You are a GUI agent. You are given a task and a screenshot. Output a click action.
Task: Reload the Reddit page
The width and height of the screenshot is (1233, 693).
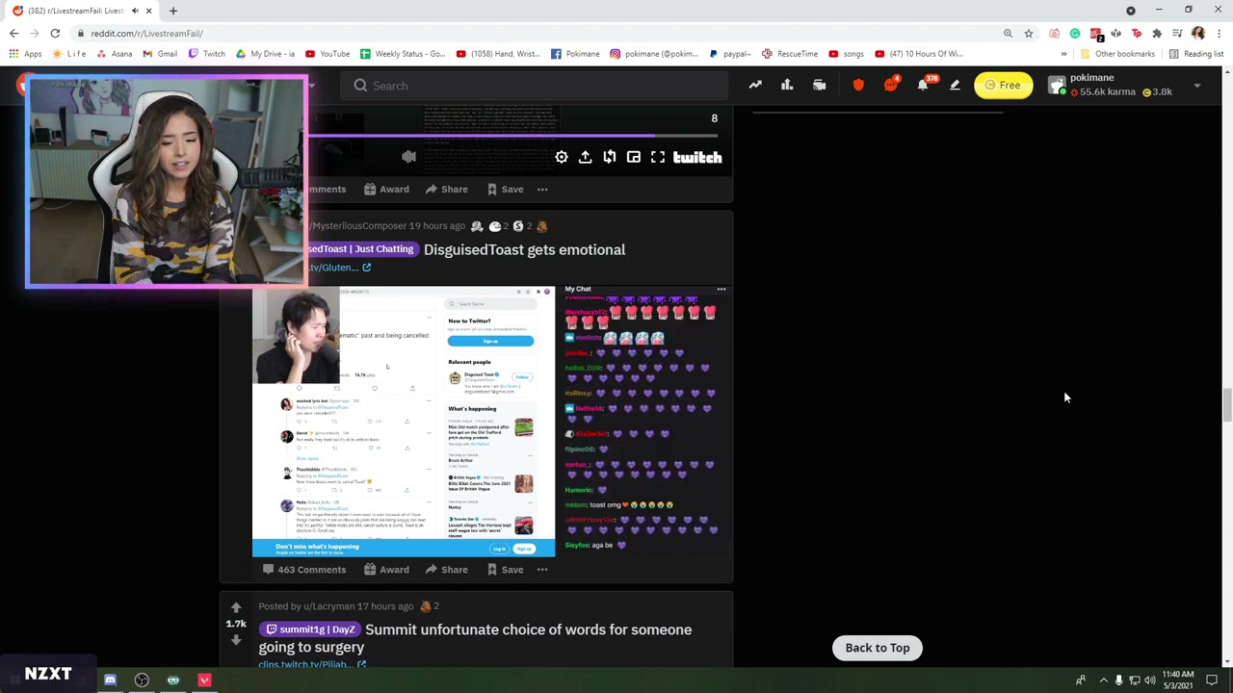pyautogui.click(x=55, y=34)
